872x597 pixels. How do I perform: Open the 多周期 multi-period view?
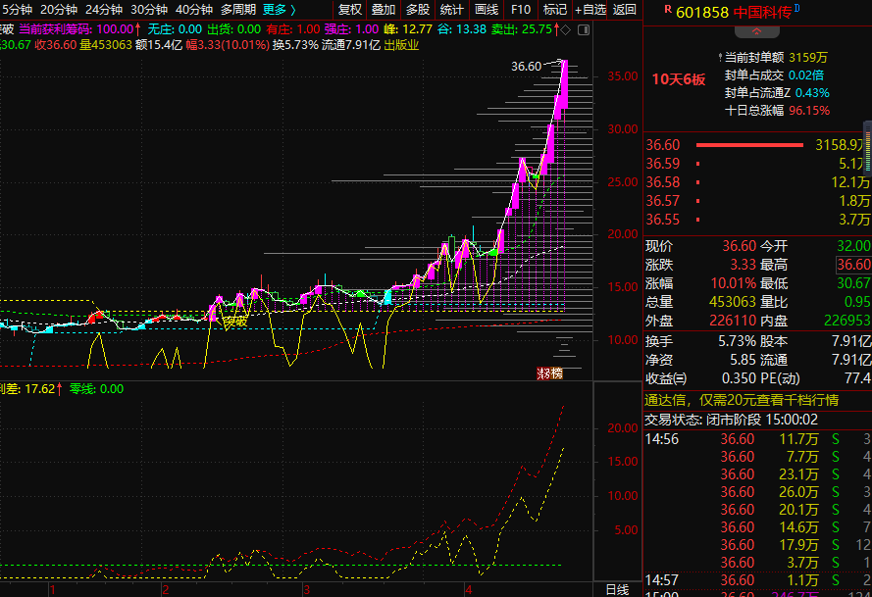tap(237, 10)
